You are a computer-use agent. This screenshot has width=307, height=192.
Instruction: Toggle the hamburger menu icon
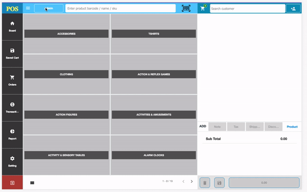click(x=28, y=8)
